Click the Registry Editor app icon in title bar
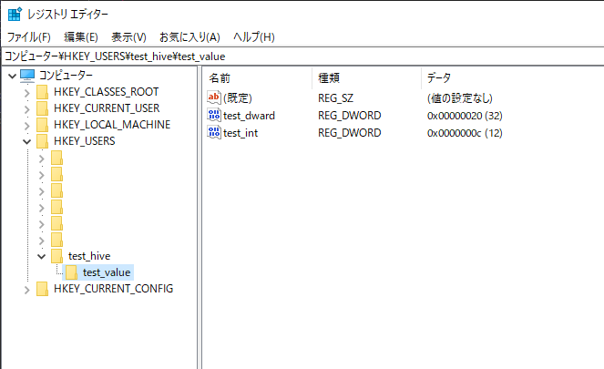604x369 pixels. coord(15,14)
